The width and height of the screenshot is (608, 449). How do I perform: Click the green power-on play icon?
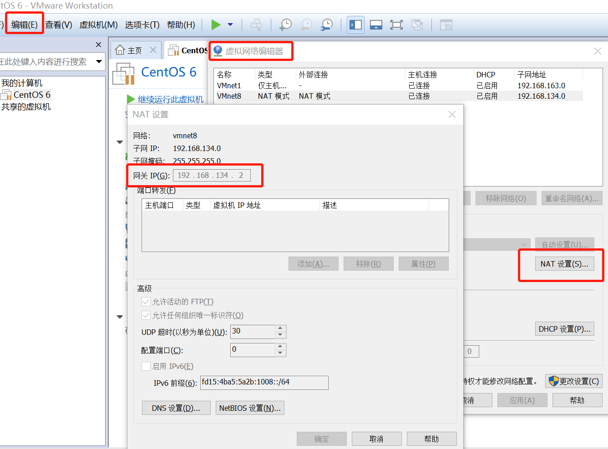click(x=216, y=25)
